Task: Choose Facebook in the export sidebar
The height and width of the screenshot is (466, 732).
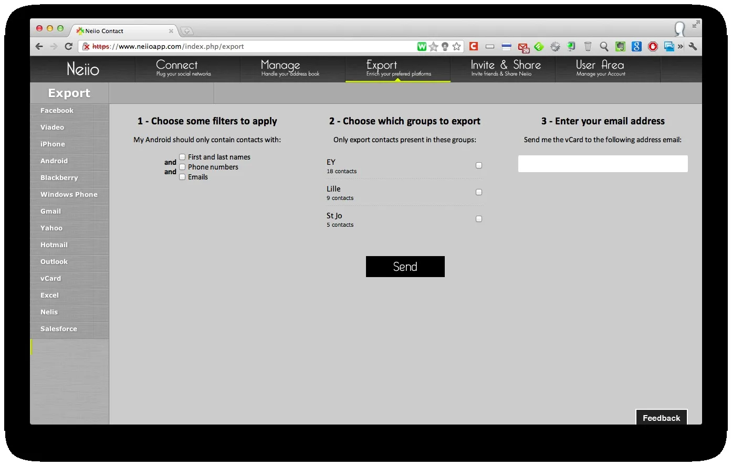Action: point(69,111)
